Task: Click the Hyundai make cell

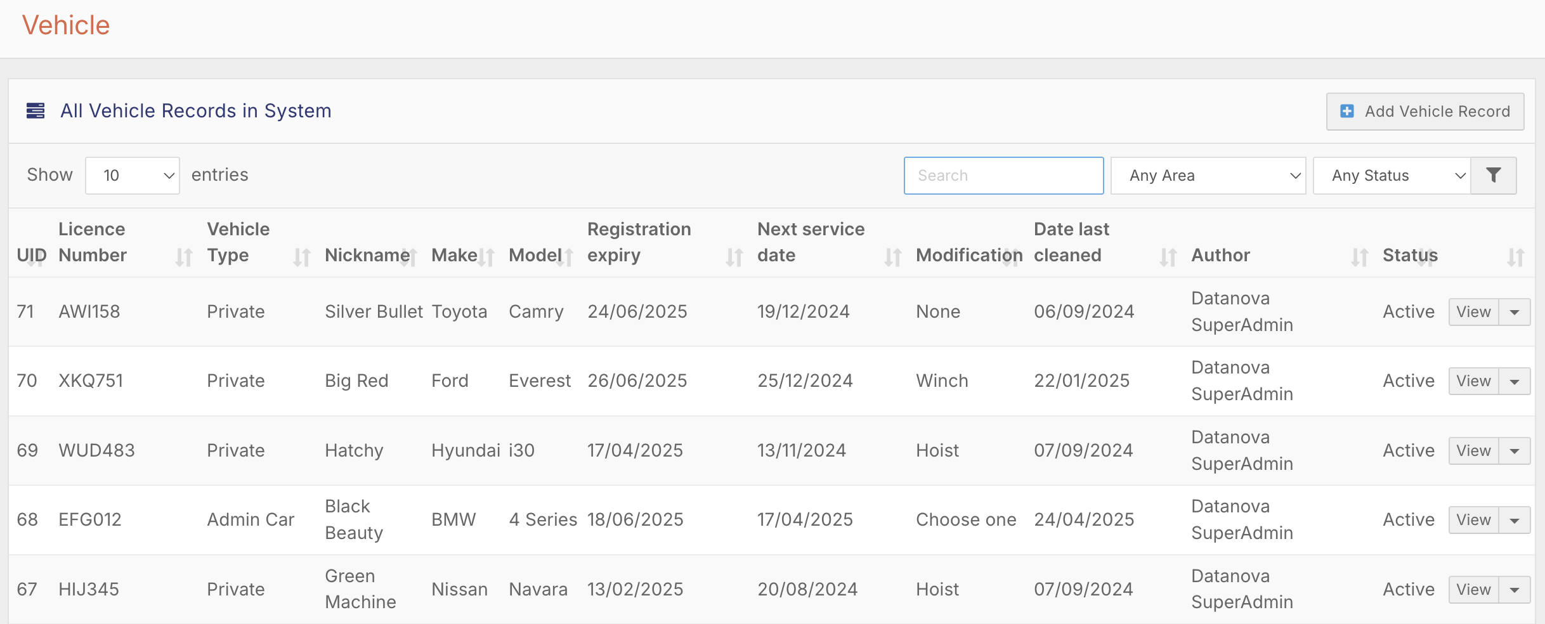Action: click(466, 450)
